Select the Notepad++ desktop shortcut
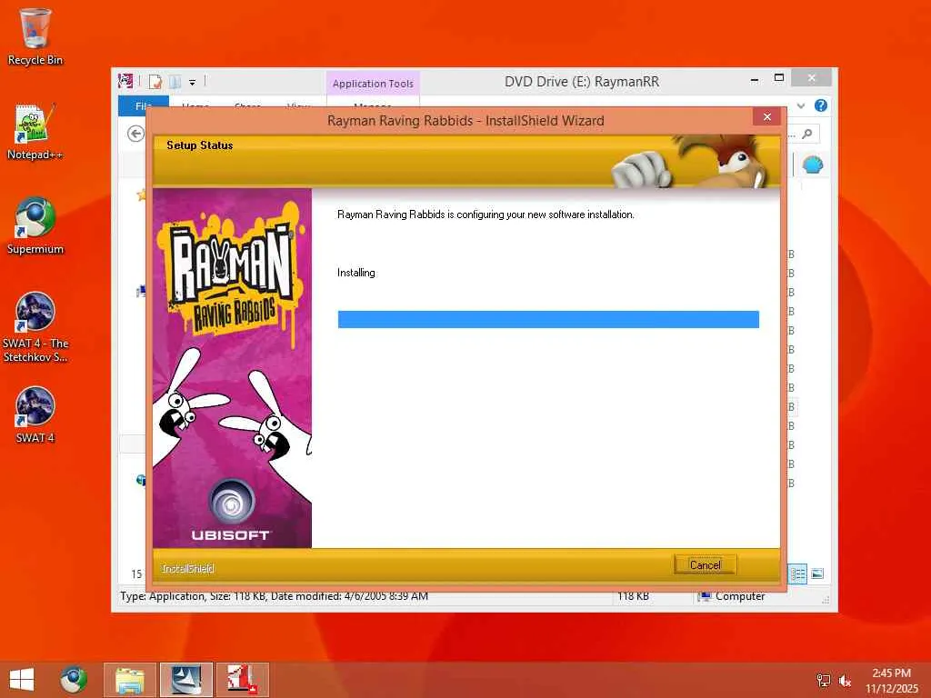 point(35,132)
